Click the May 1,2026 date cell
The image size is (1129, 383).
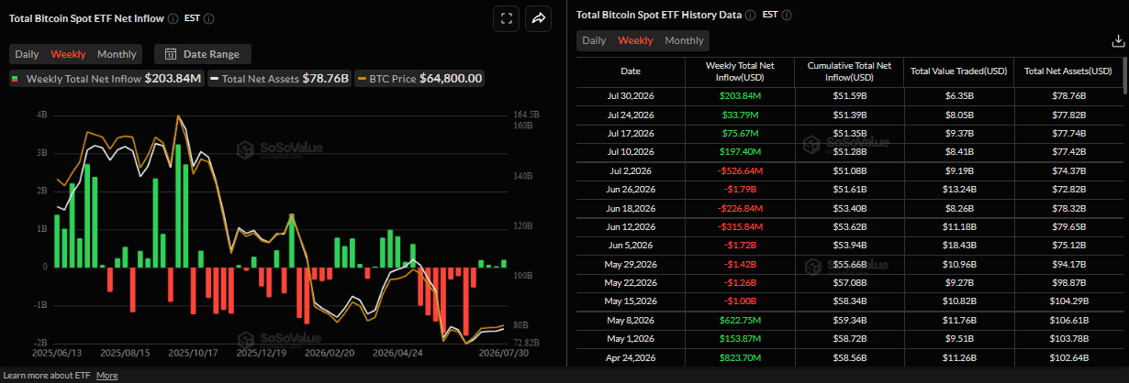click(x=631, y=338)
